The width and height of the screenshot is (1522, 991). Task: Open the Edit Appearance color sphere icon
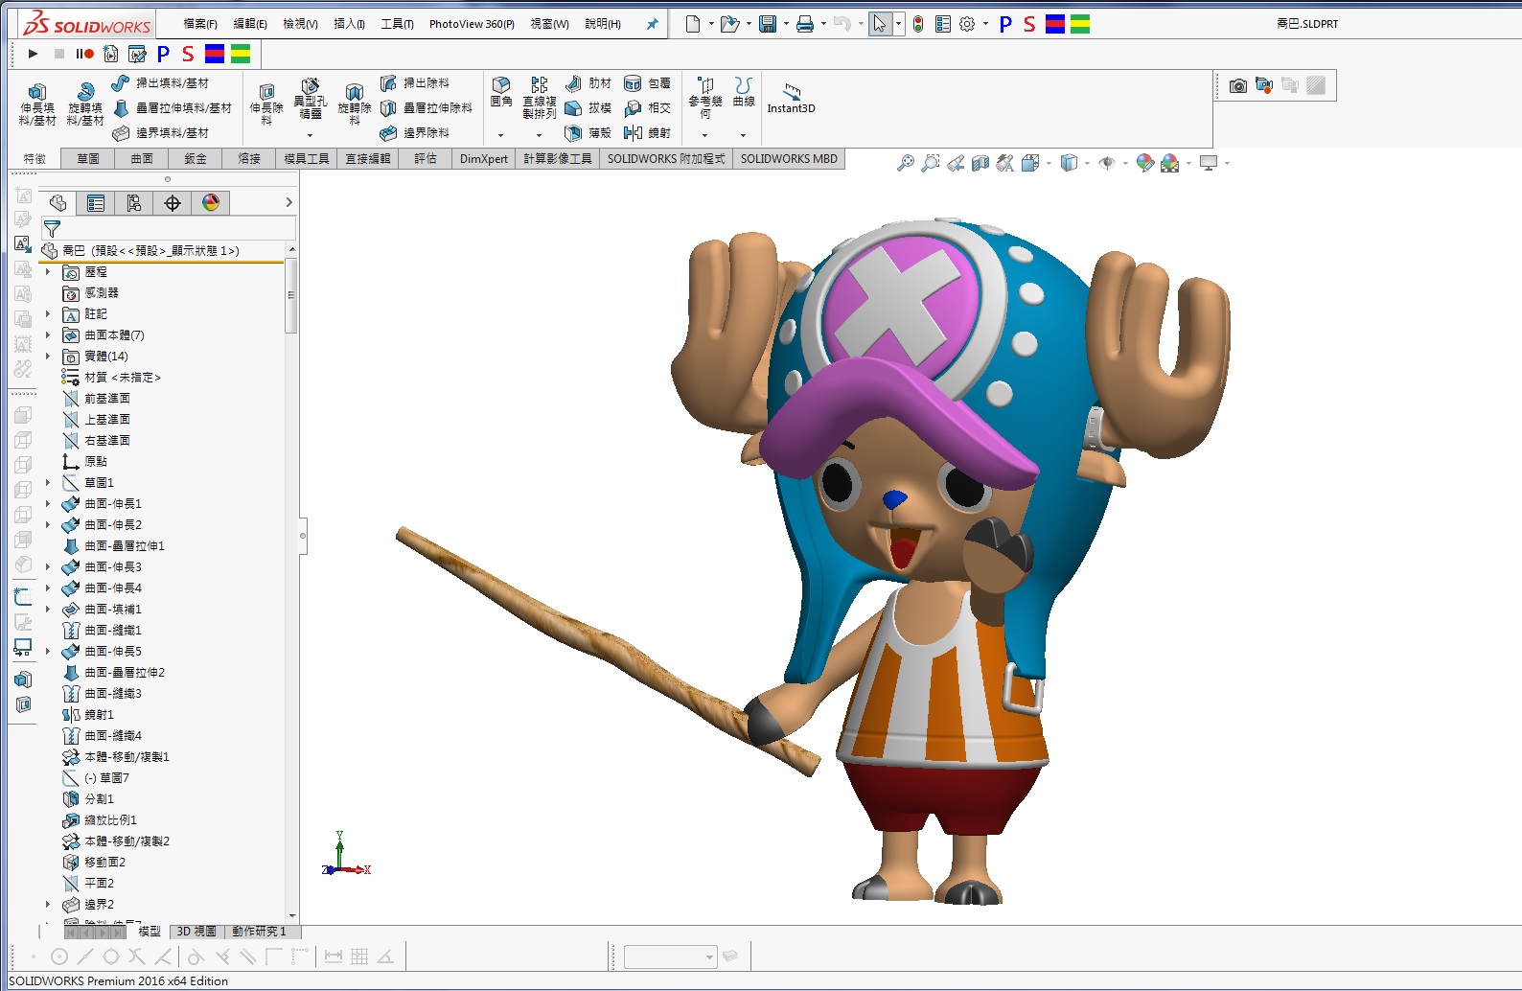pos(1144,164)
